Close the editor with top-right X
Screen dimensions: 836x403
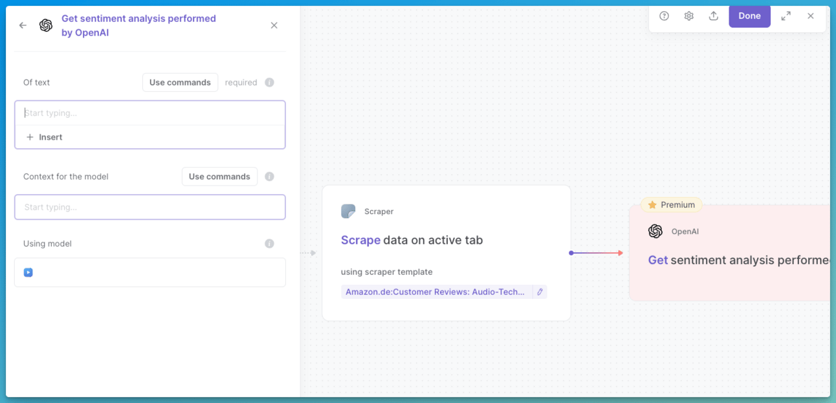[810, 16]
